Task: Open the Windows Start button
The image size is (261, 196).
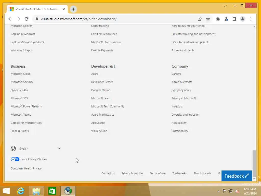Action: coord(6,191)
